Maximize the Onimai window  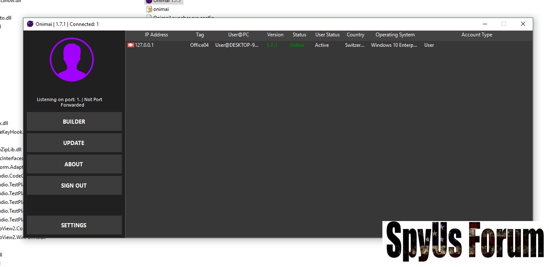tap(503, 24)
